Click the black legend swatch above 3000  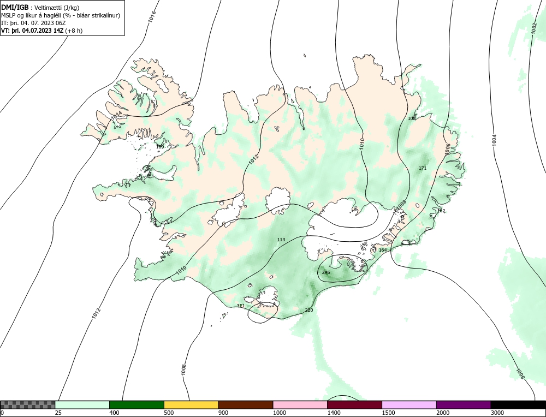tap(518, 404)
